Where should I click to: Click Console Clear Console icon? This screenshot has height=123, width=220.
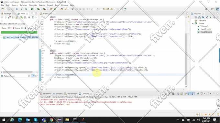(178, 94)
